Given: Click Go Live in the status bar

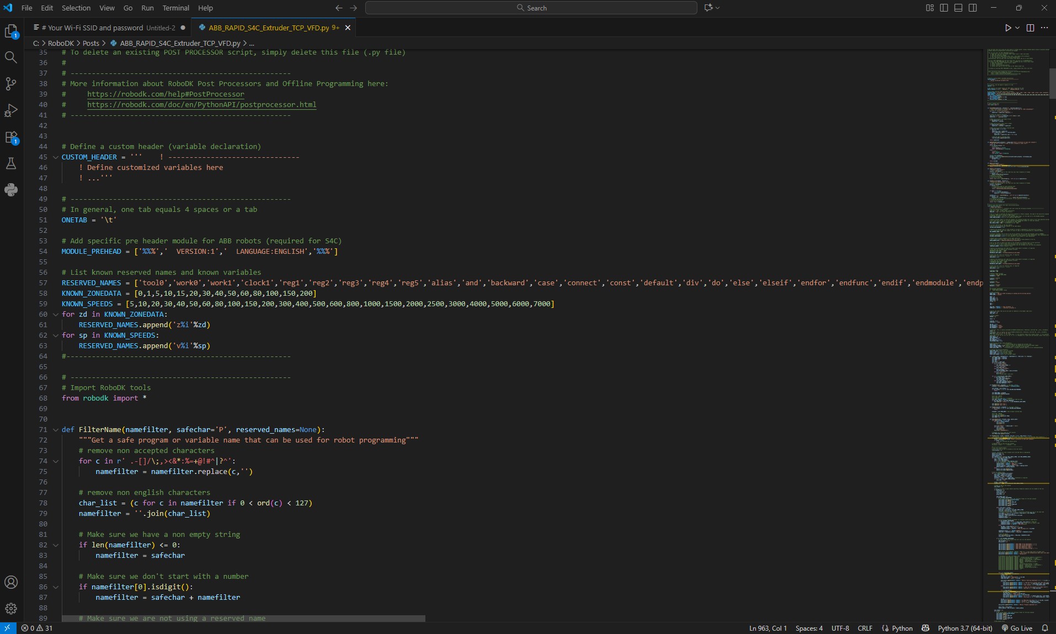Looking at the screenshot, I should (x=1017, y=628).
